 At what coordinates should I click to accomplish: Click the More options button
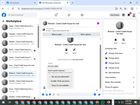tap(86, 34)
